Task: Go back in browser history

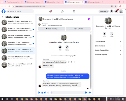Action: tap(2, 6)
